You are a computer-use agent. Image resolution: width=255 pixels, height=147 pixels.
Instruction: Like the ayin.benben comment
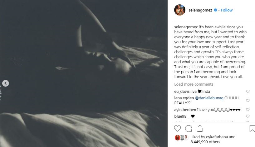[x=248, y=110]
